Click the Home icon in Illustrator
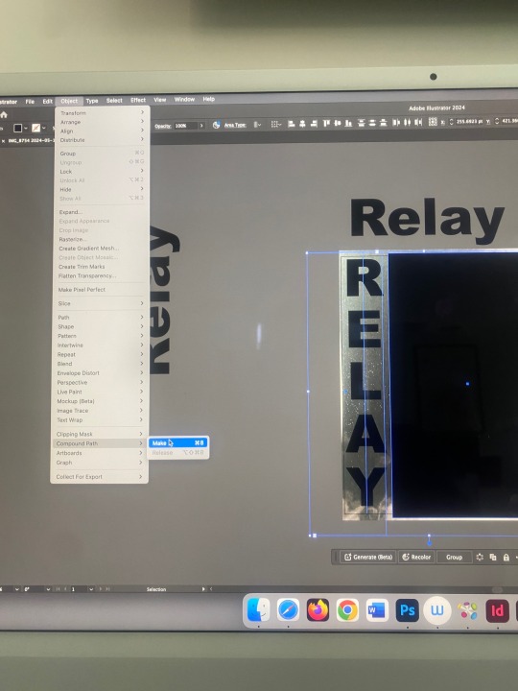 tap(4, 114)
